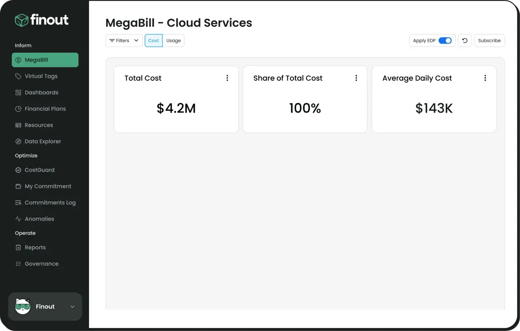Viewport: 520px width, 331px height.
Task: Click the Operate section label
Action: click(25, 233)
